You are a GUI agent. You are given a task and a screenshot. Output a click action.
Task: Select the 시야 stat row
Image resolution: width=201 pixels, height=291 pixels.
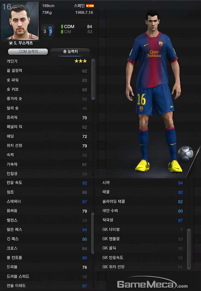142,183
